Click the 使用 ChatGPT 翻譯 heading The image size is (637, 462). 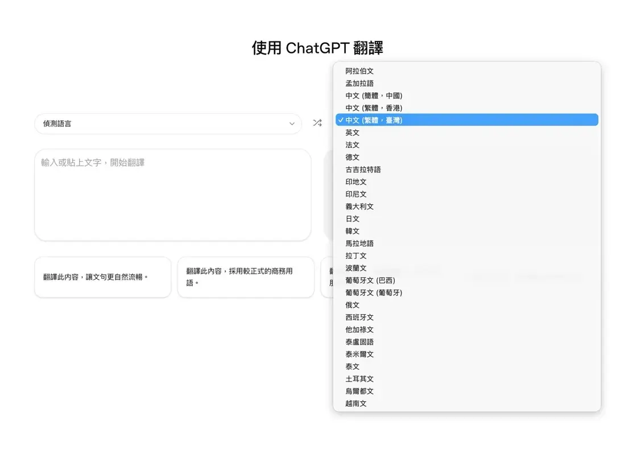(317, 48)
